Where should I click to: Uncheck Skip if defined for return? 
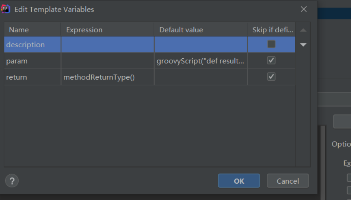click(x=271, y=77)
